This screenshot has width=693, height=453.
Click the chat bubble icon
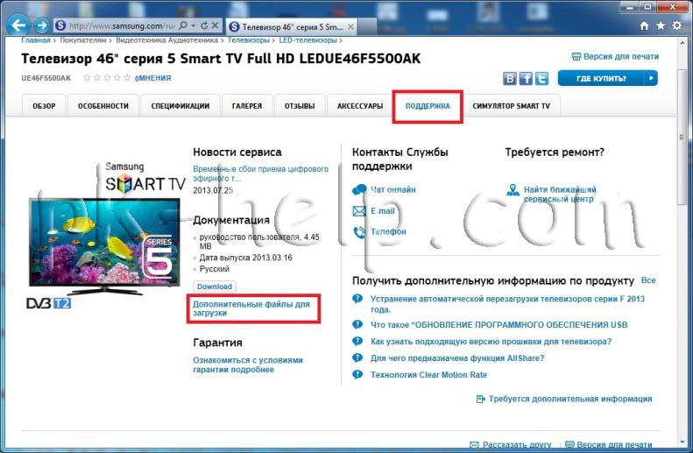pyautogui.click(x=359, y=189)
